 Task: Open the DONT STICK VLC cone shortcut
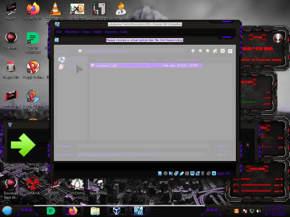point(55,11)
